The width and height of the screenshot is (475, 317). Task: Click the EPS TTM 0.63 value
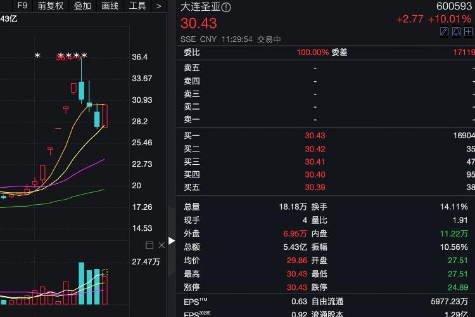coord(299,302)
